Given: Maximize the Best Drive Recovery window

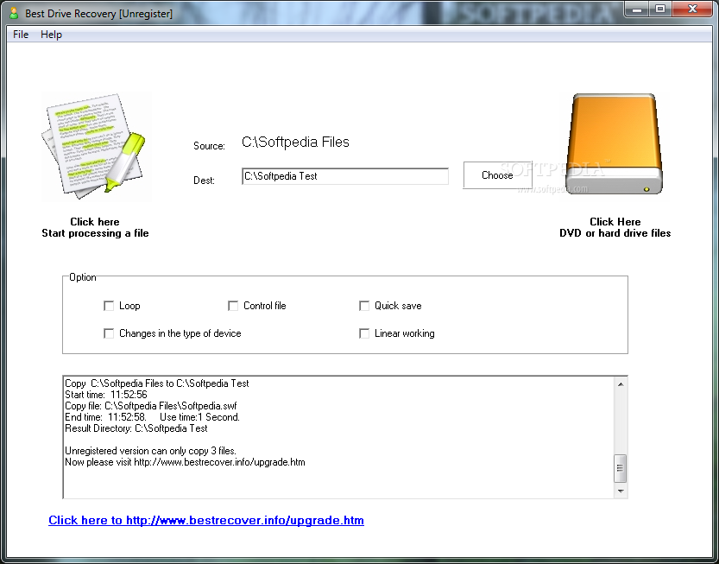Looking at the screenshot, I should [659, 10].
